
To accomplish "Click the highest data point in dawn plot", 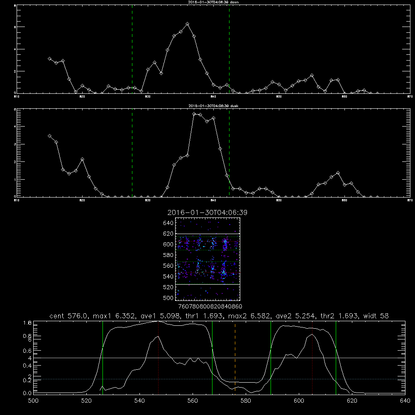I will click(188, 24).
